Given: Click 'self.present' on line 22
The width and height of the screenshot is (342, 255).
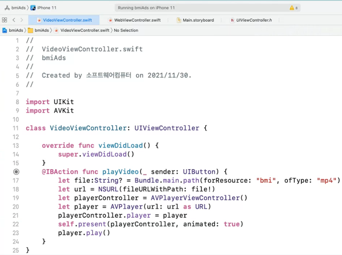Looking at the screenshot, I should (82, 224).
